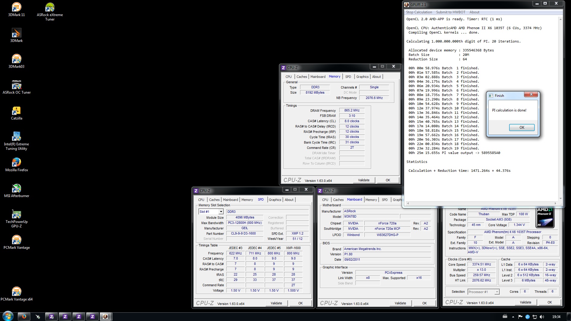The width and height of the screenshot is (571, 321).
Task: Select Mainboard tab in Memory CPU-Z window
Action: 318,77
